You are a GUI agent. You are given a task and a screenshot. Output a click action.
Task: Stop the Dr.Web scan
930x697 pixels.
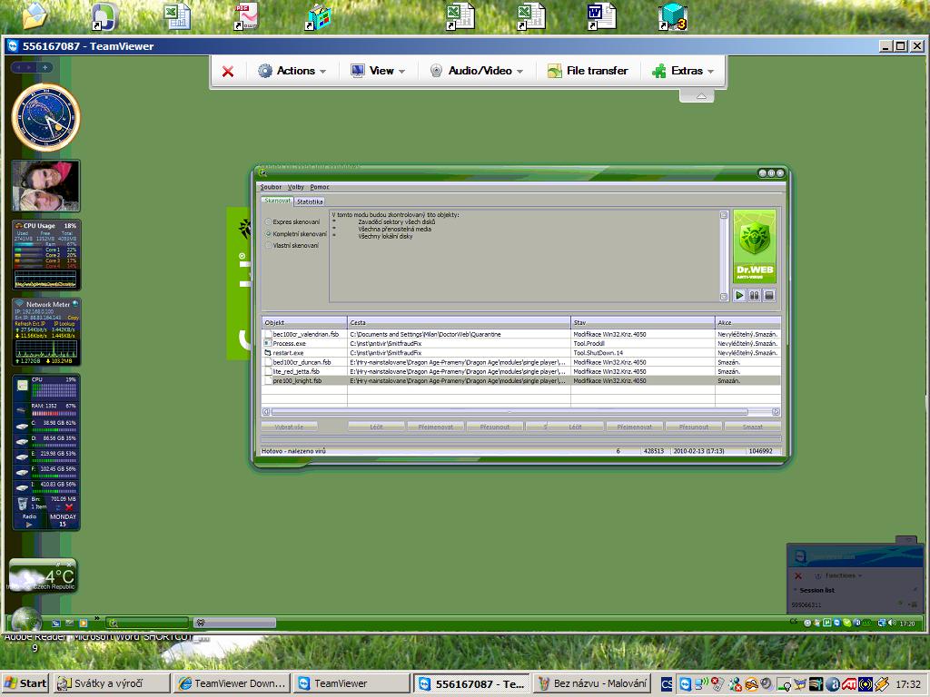(769, 295)
